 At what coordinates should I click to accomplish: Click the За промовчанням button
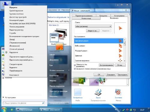click(106, 65)
